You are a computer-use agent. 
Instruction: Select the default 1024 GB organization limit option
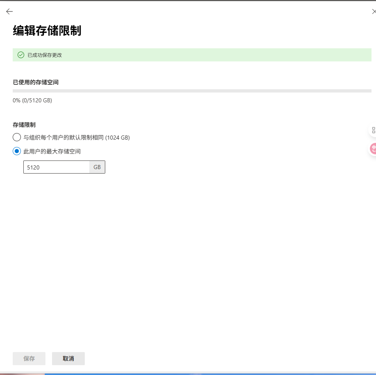(16, 137)
